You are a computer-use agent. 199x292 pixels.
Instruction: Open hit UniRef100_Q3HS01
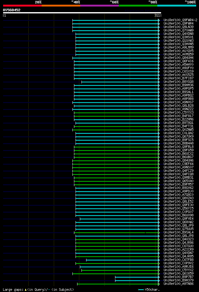178,37
